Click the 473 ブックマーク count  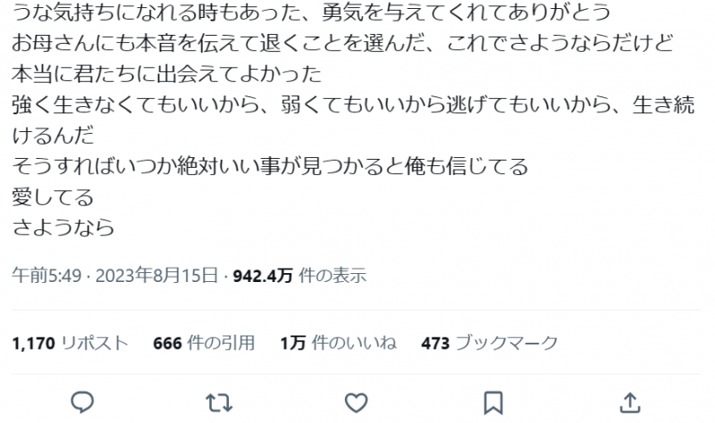pyautogui.click(x=490, y=343)
